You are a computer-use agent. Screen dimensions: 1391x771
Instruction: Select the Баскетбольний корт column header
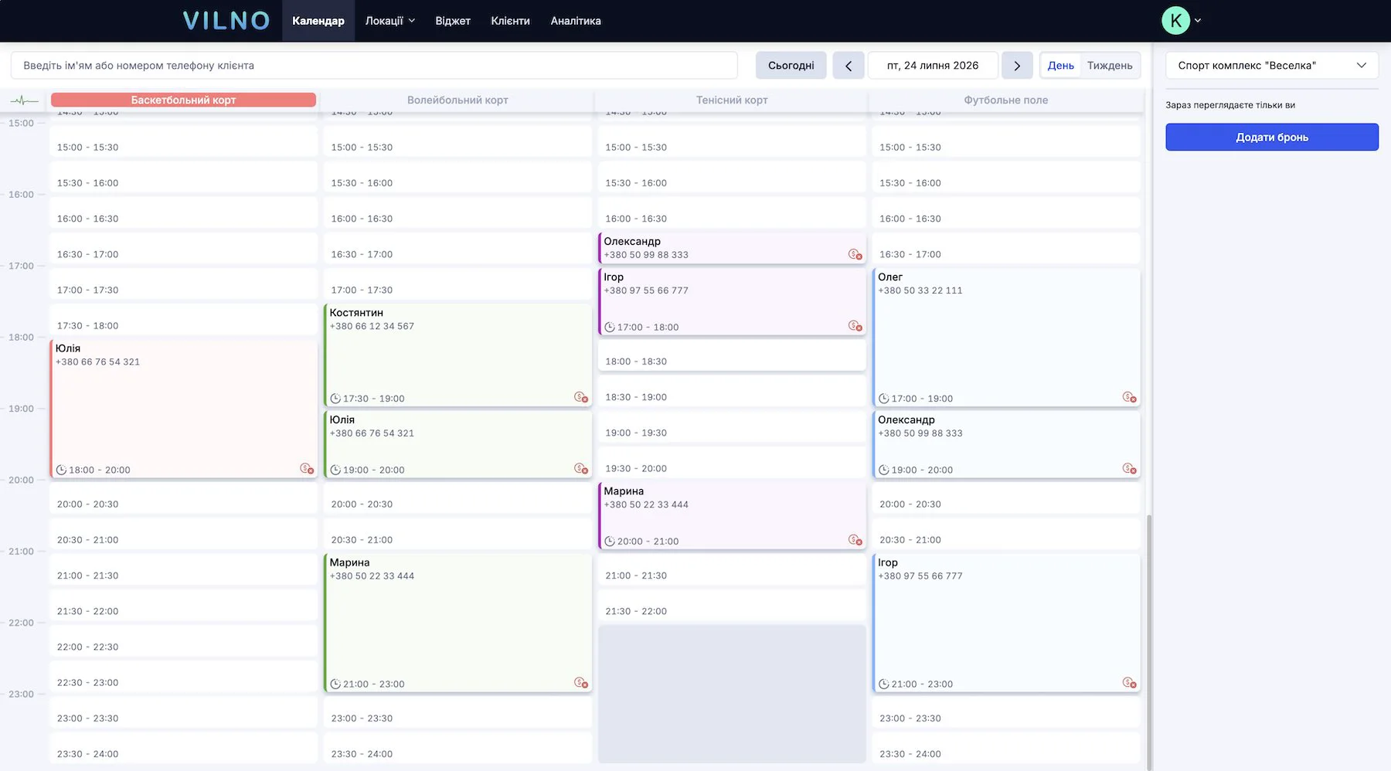point(183,100)
